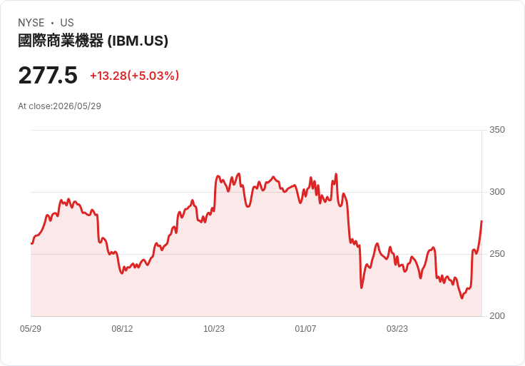
Task: Click the 10/23 x-axis date label
Action: [214, 328]
